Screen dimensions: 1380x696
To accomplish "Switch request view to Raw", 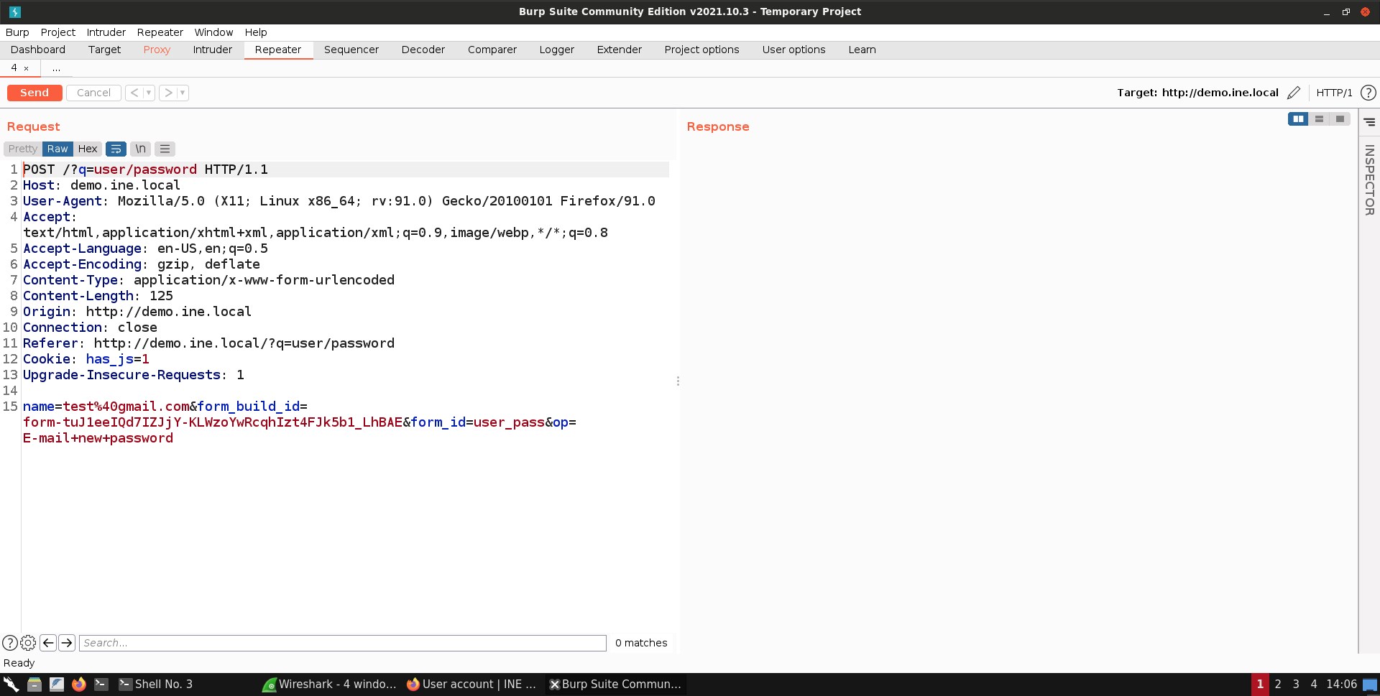I will tap(57, 149).
